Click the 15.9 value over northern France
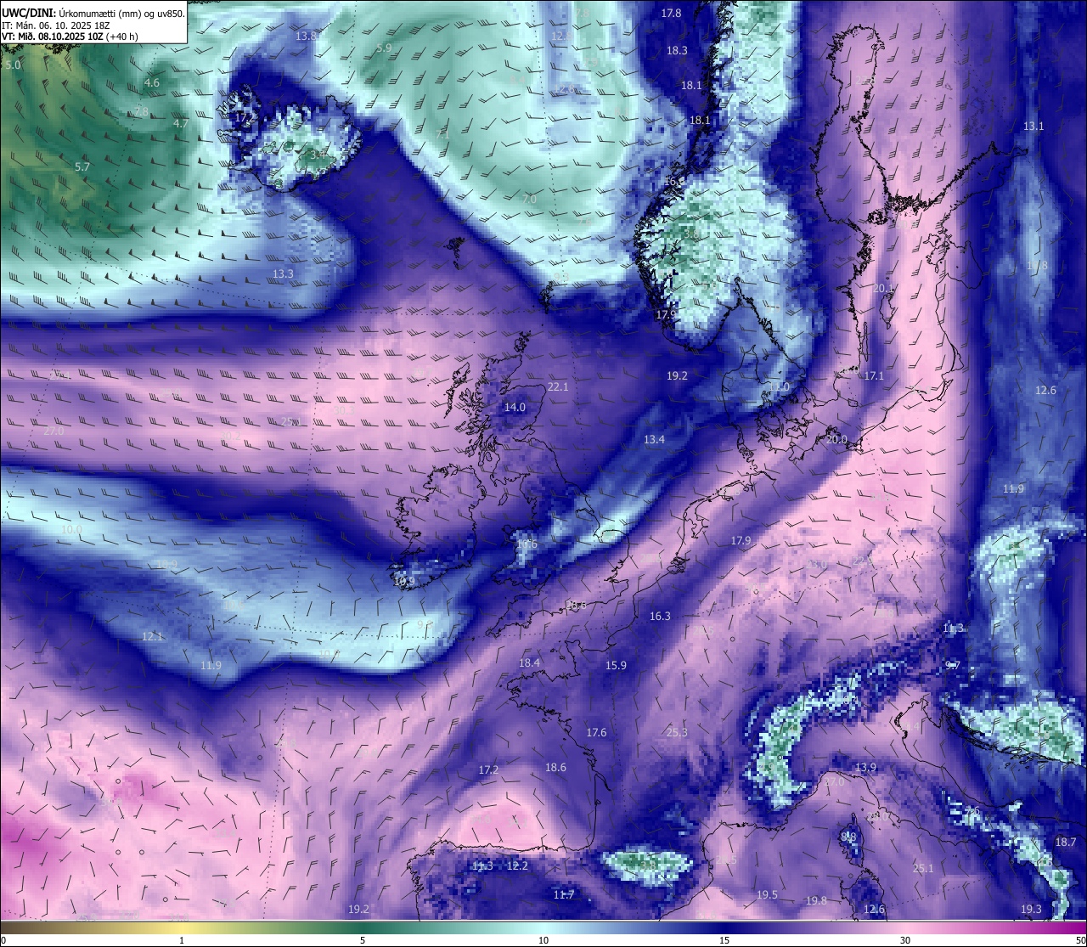 616,665
